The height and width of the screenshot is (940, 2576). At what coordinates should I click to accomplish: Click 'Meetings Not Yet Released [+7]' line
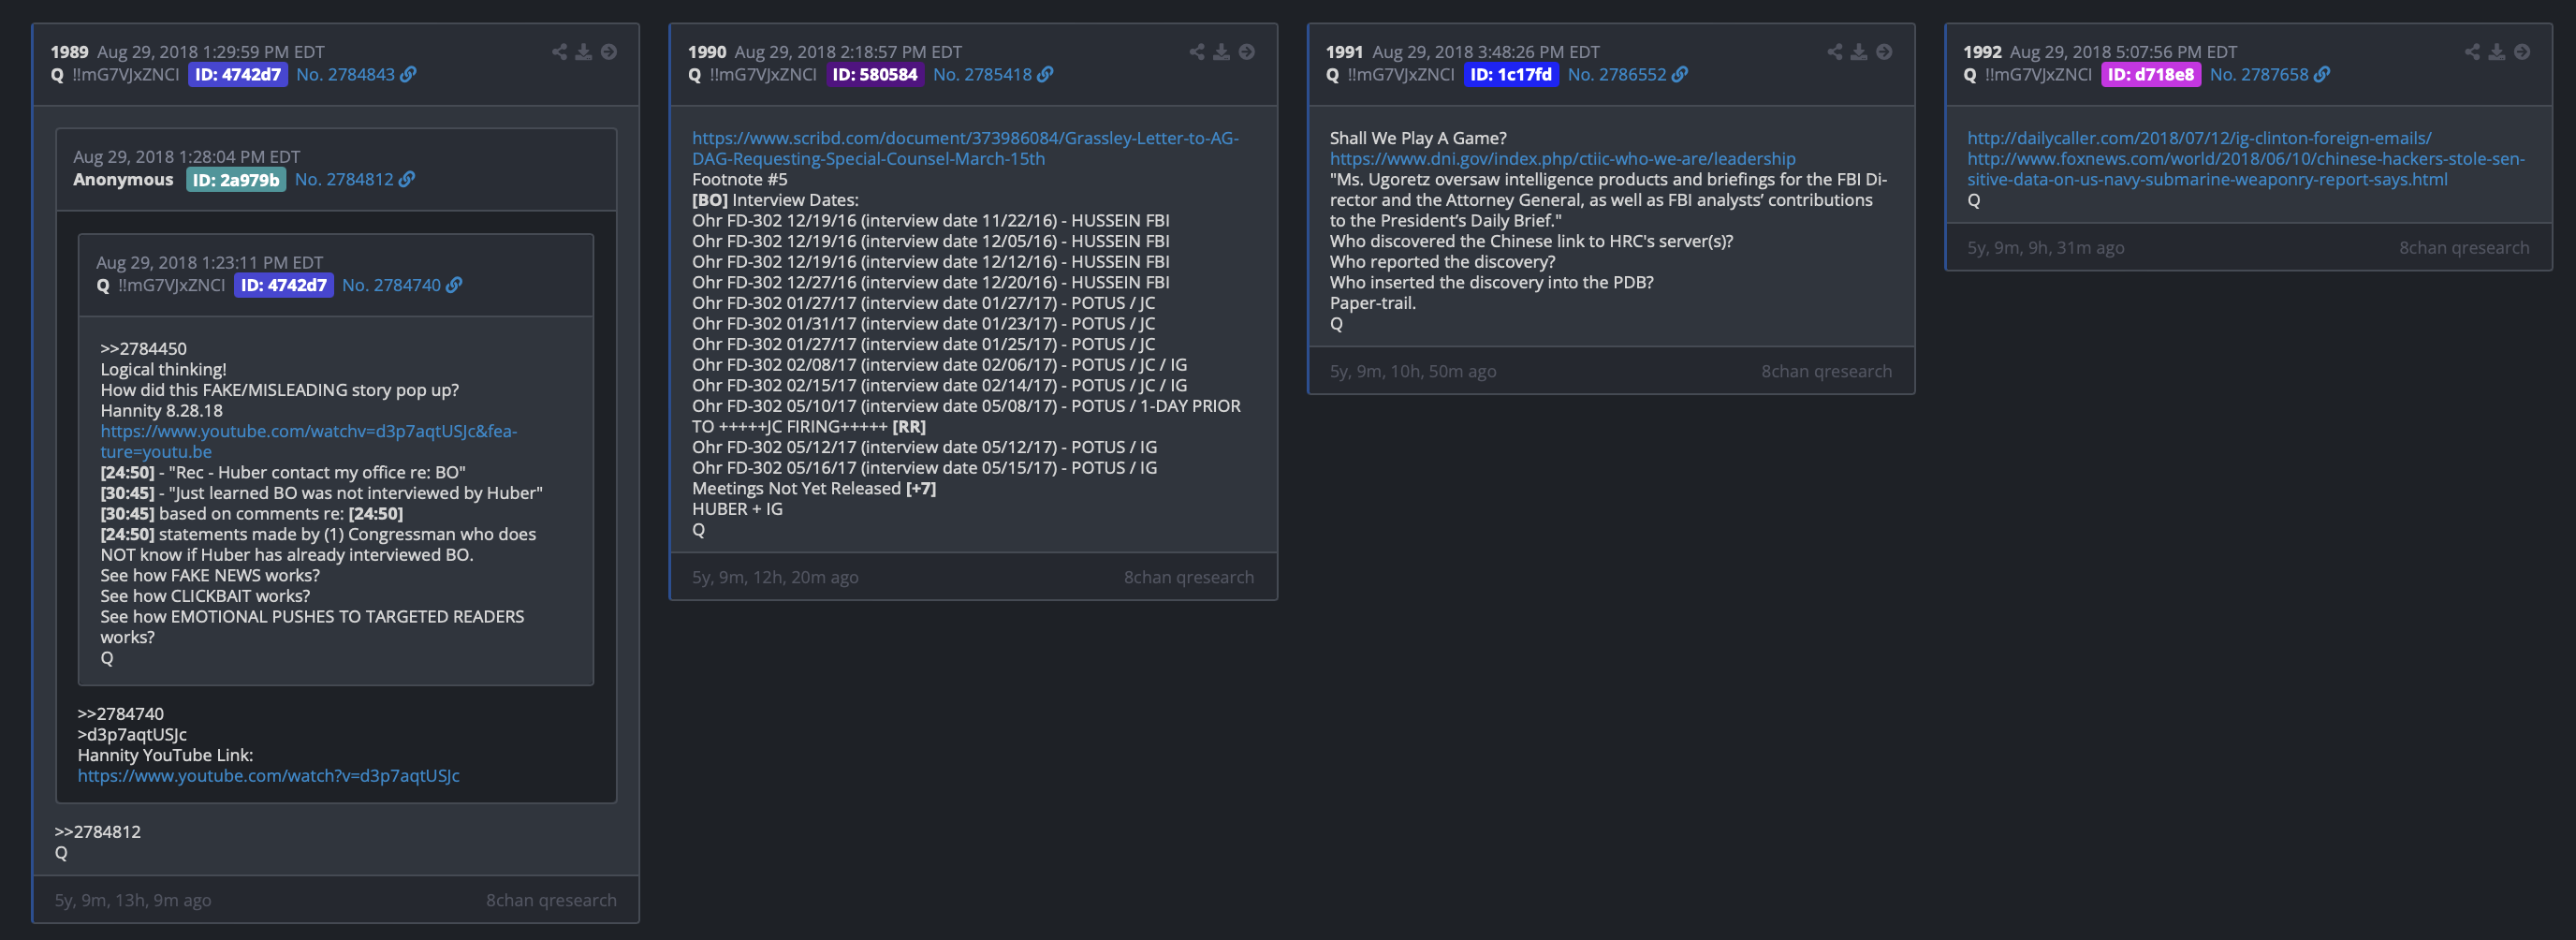click(814, 488)
